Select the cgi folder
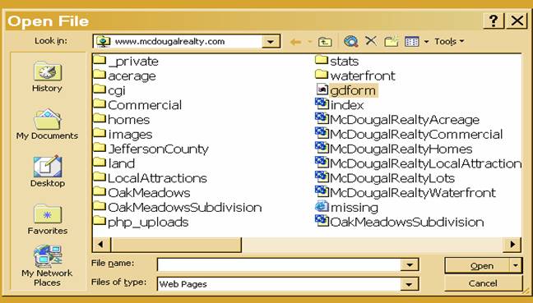533x303 pixels. click(x=109, y=90)
